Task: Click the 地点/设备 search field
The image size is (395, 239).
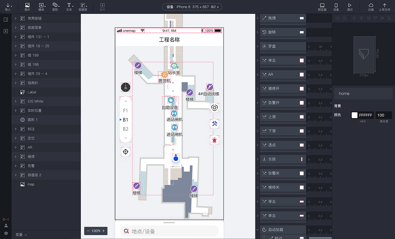Action: [x=169, y=231]
